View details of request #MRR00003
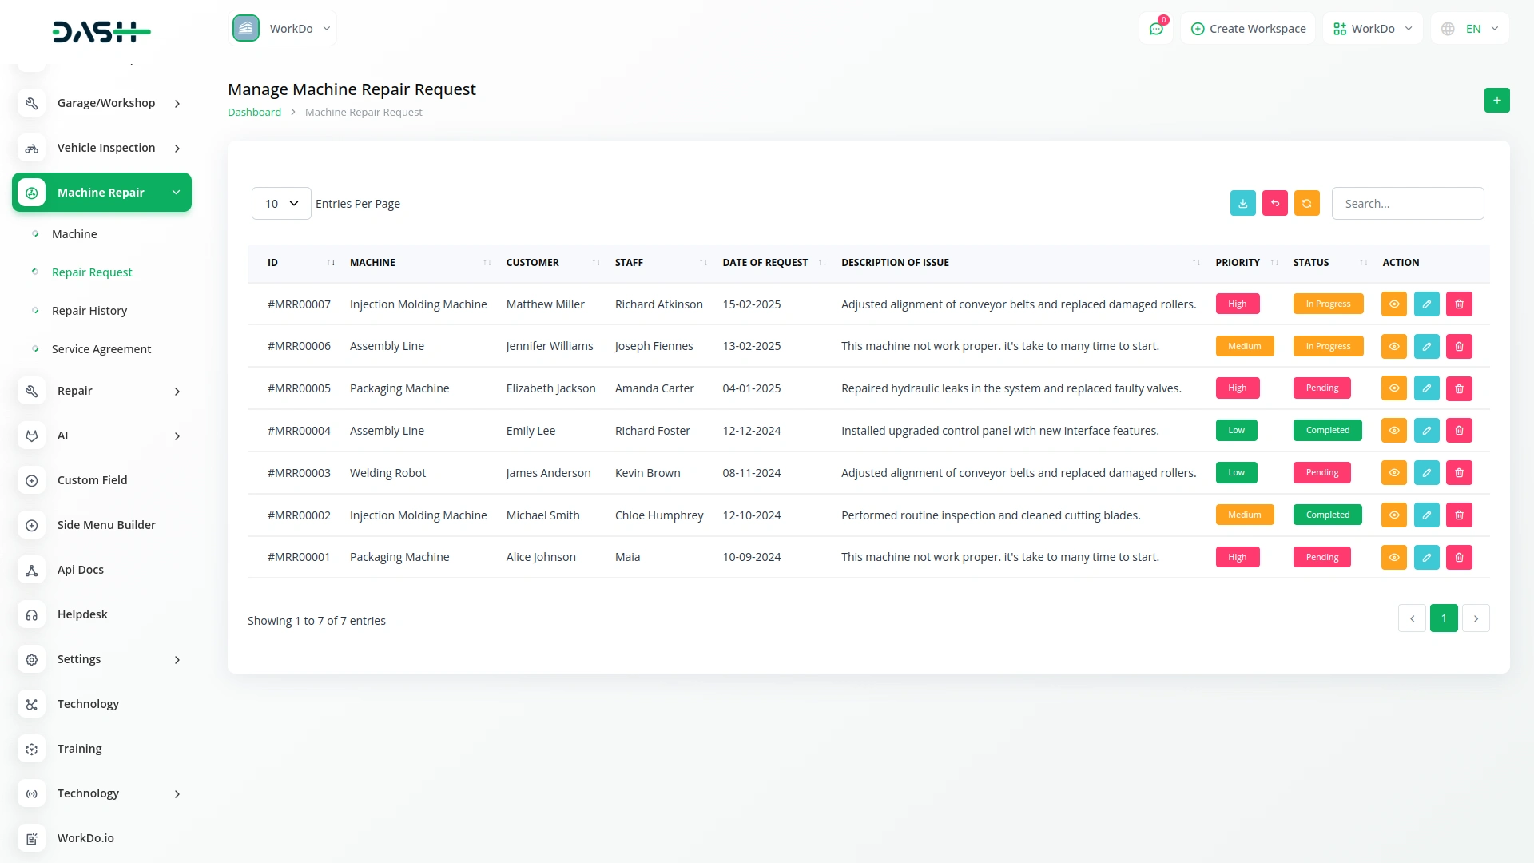This screenshot has height=863, width=1534. point(1393,473)
